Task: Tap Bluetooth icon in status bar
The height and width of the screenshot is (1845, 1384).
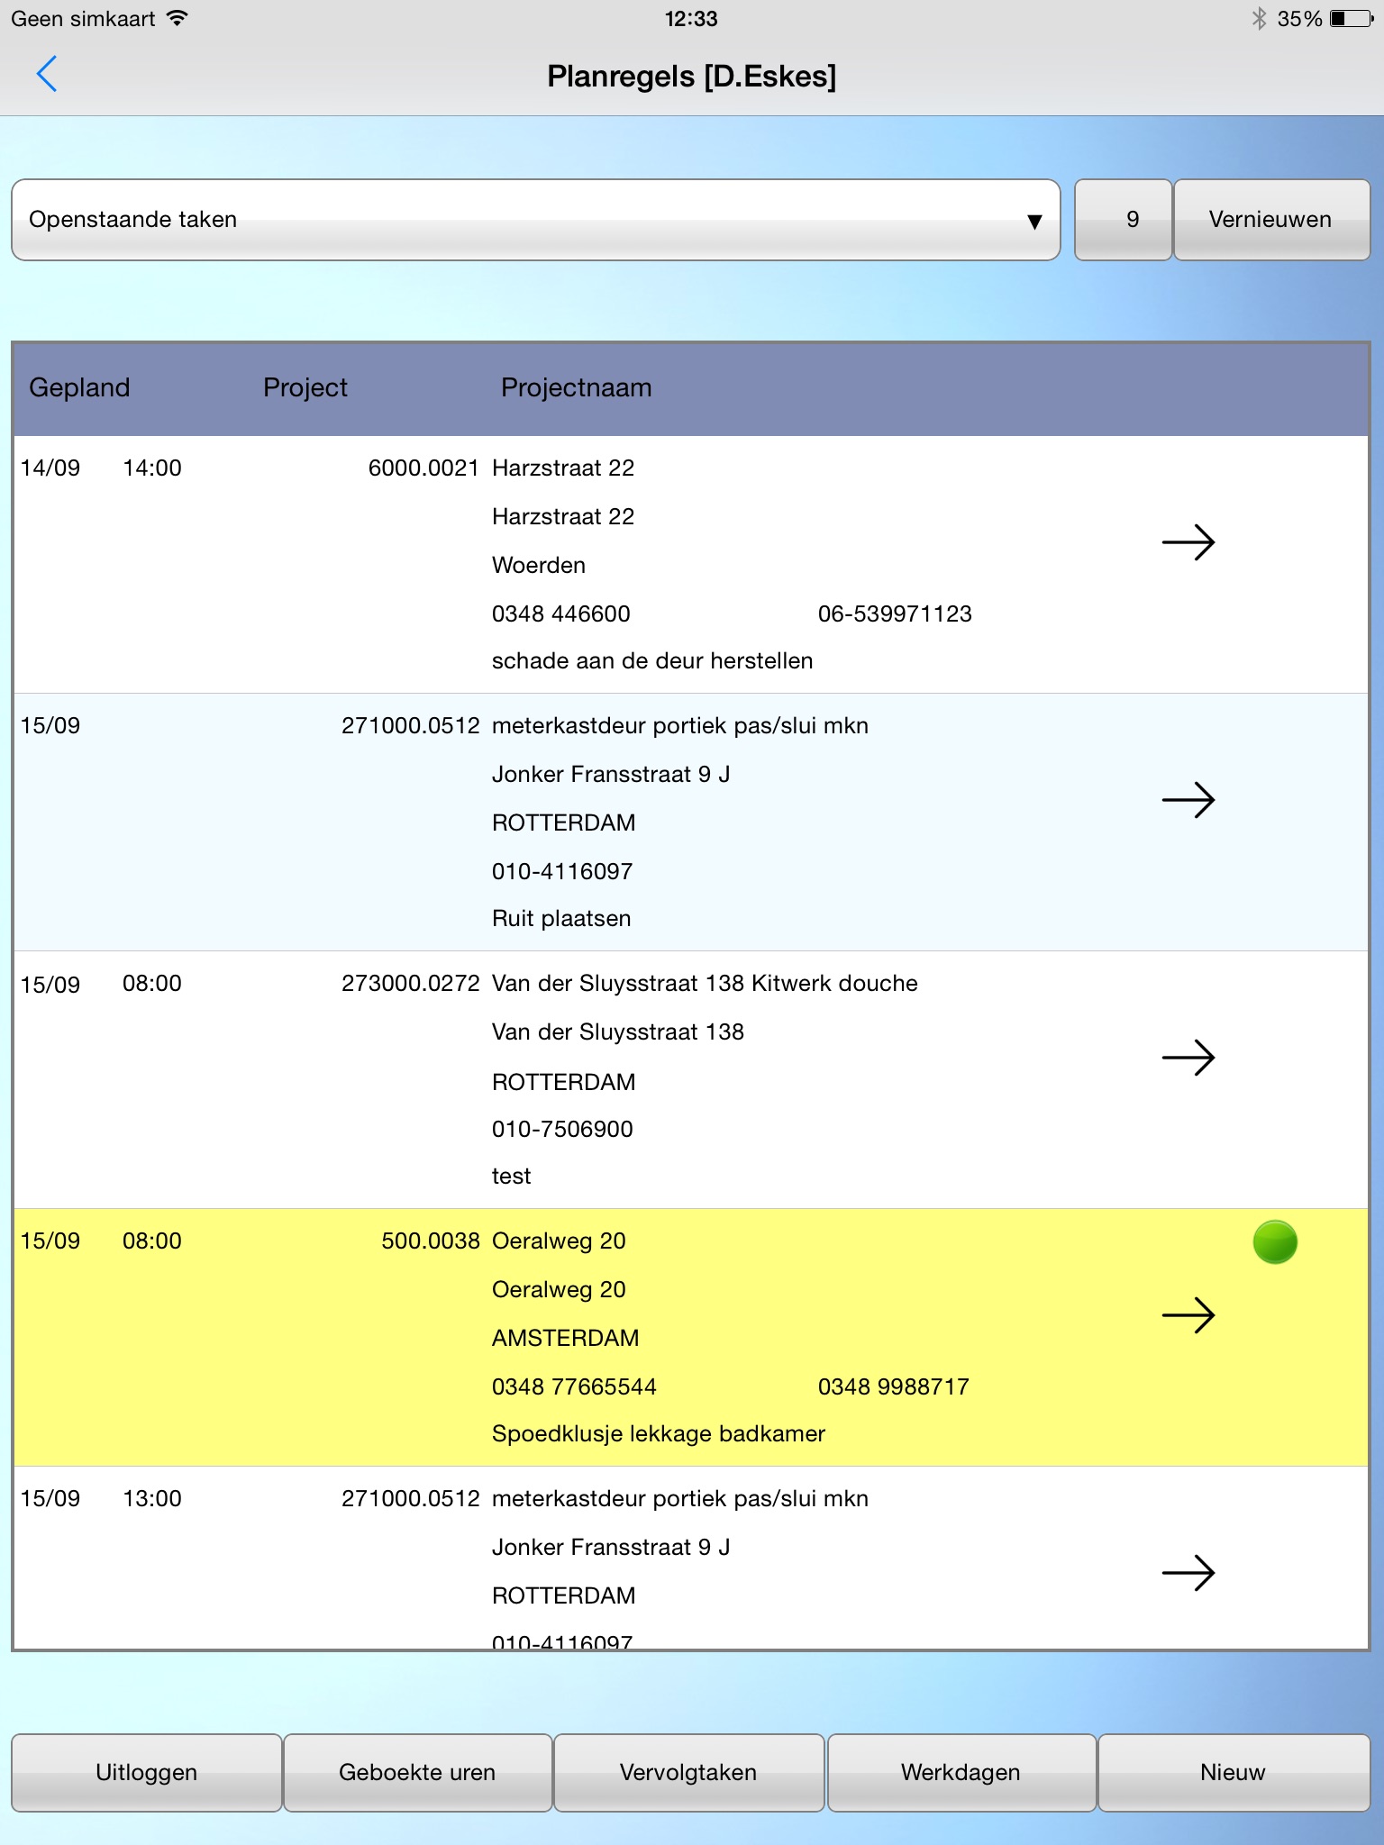Action: pos(1259,18)
